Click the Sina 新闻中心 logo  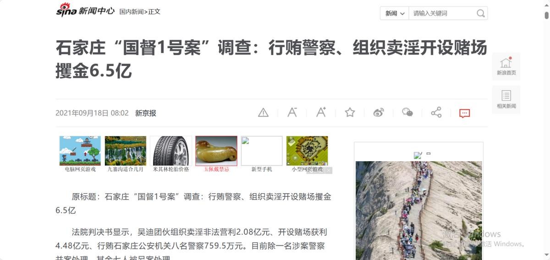point(85,10)
